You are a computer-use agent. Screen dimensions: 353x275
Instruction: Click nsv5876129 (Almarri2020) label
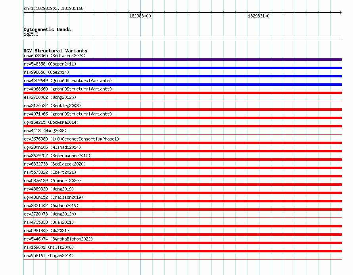point(52,181)
